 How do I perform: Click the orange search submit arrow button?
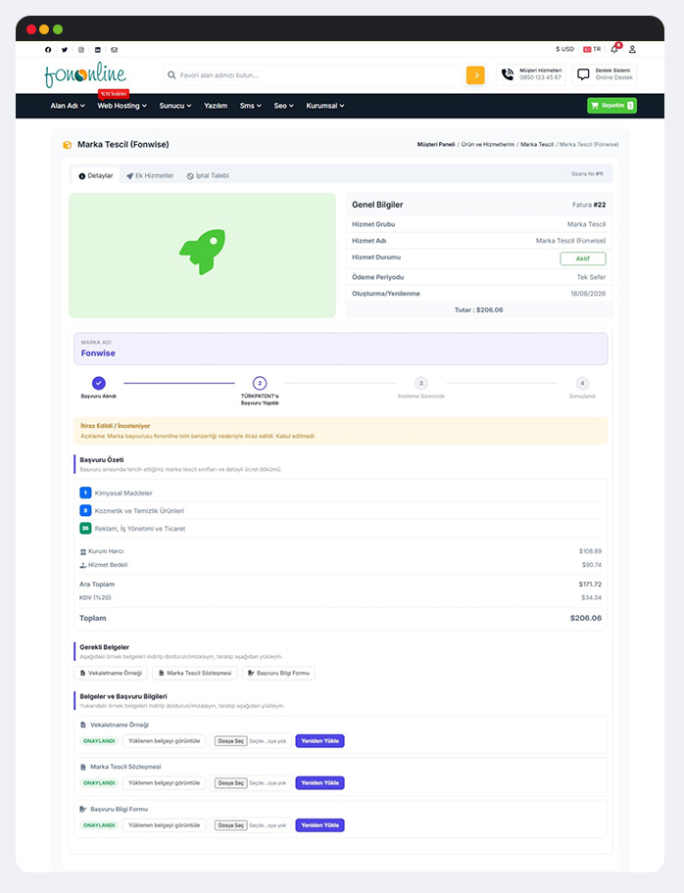pyautogui.click(x=475, y=75)
